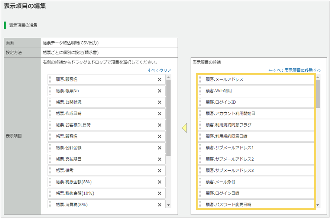Remove 帳票.備考 using its X icon
Image resolution: width=331 pixels, height=219 pixels.
click(159, 171)
